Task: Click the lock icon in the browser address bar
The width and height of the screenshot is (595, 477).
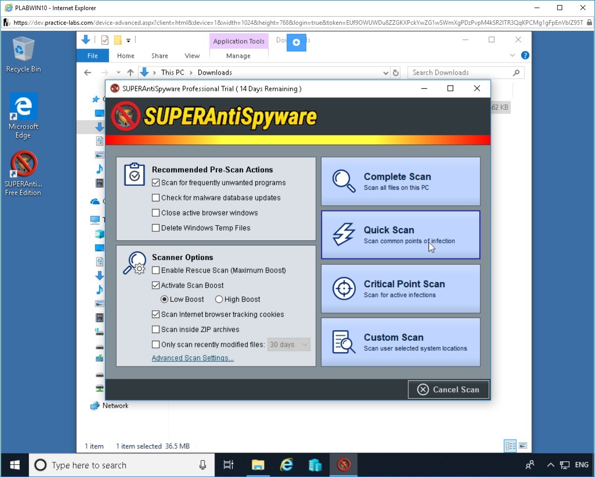Action: pyautogui.click(x=589, y=22)
